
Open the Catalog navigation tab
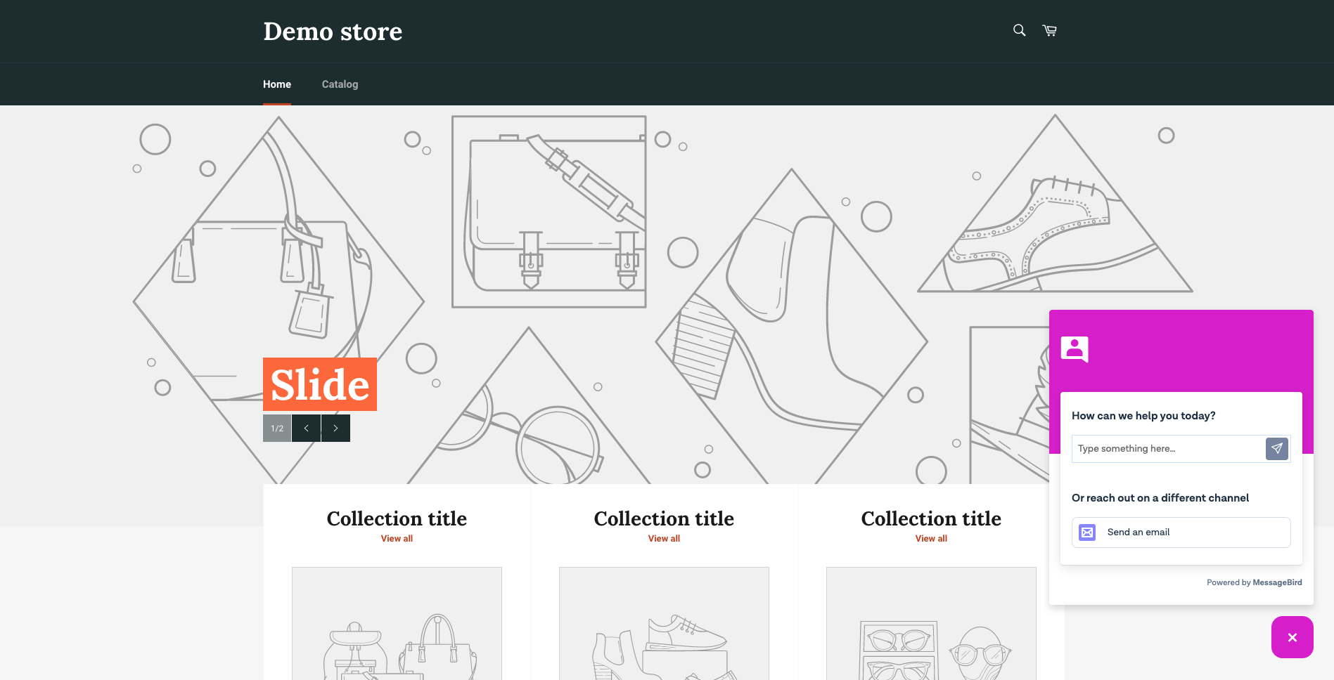(x=340, y=84)
